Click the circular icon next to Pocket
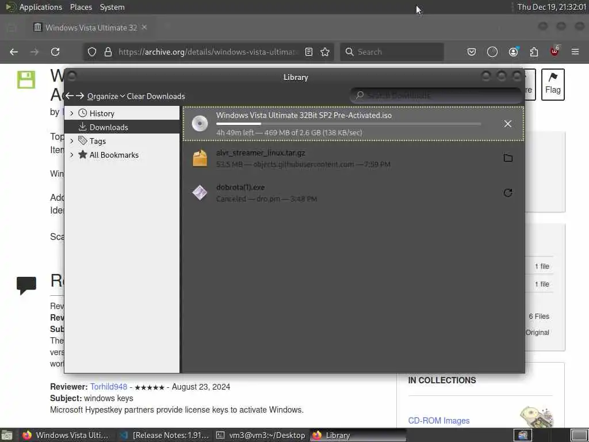Image resolution: width=589 pixels, height=442 pixels. [x=492, y=52]
